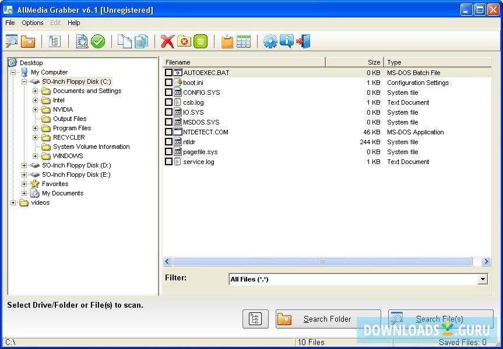Viewport: 503px width, 349px height.
Task: Click the orange clipboard toolbar icon
Action: [227, 42]
